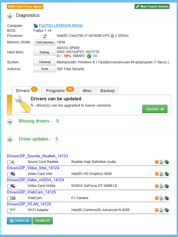Collapse the Driver updates section
The height and width of the screenshot is (237, 178).
pos(10,140)
